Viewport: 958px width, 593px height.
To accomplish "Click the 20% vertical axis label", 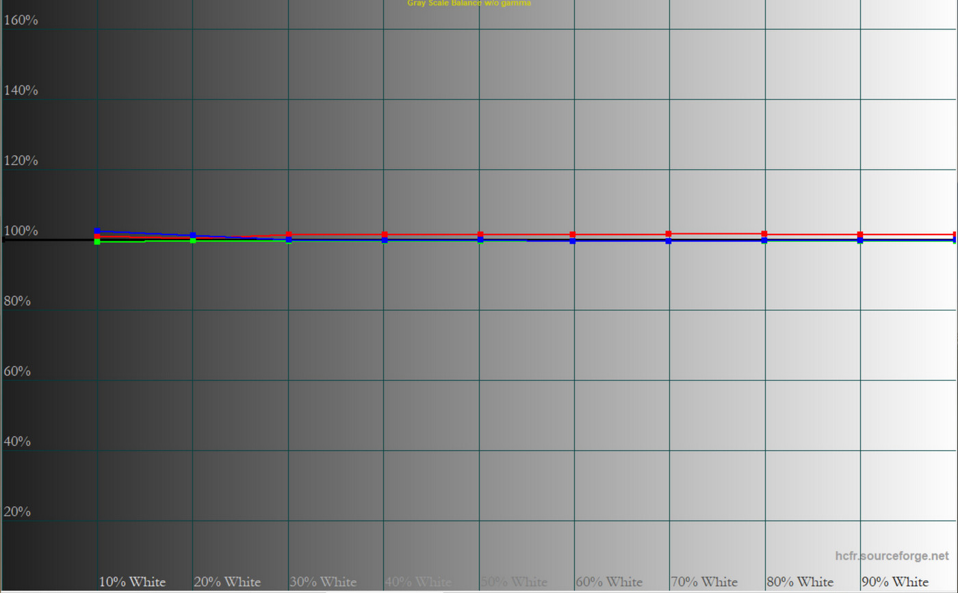I will click(17, 512).
